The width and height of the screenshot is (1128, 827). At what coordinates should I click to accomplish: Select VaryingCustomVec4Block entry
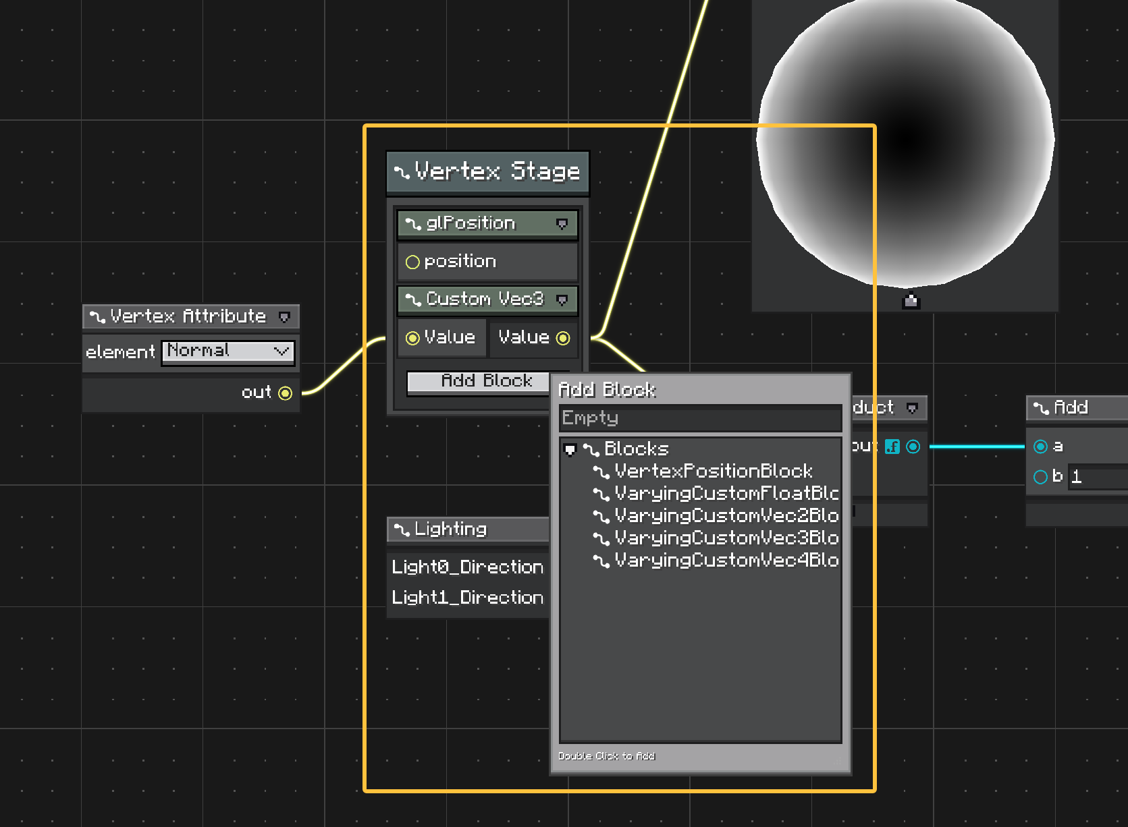tap(726, 560)
